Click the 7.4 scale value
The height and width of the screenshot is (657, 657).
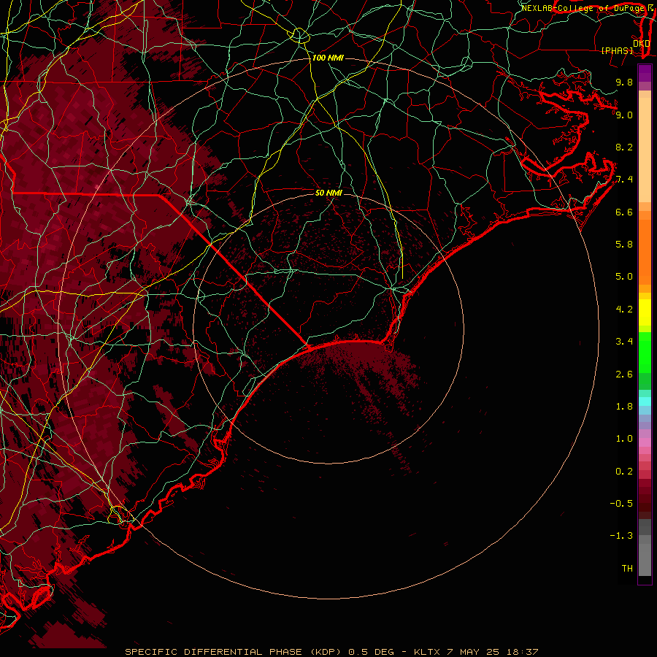[624, 180]
